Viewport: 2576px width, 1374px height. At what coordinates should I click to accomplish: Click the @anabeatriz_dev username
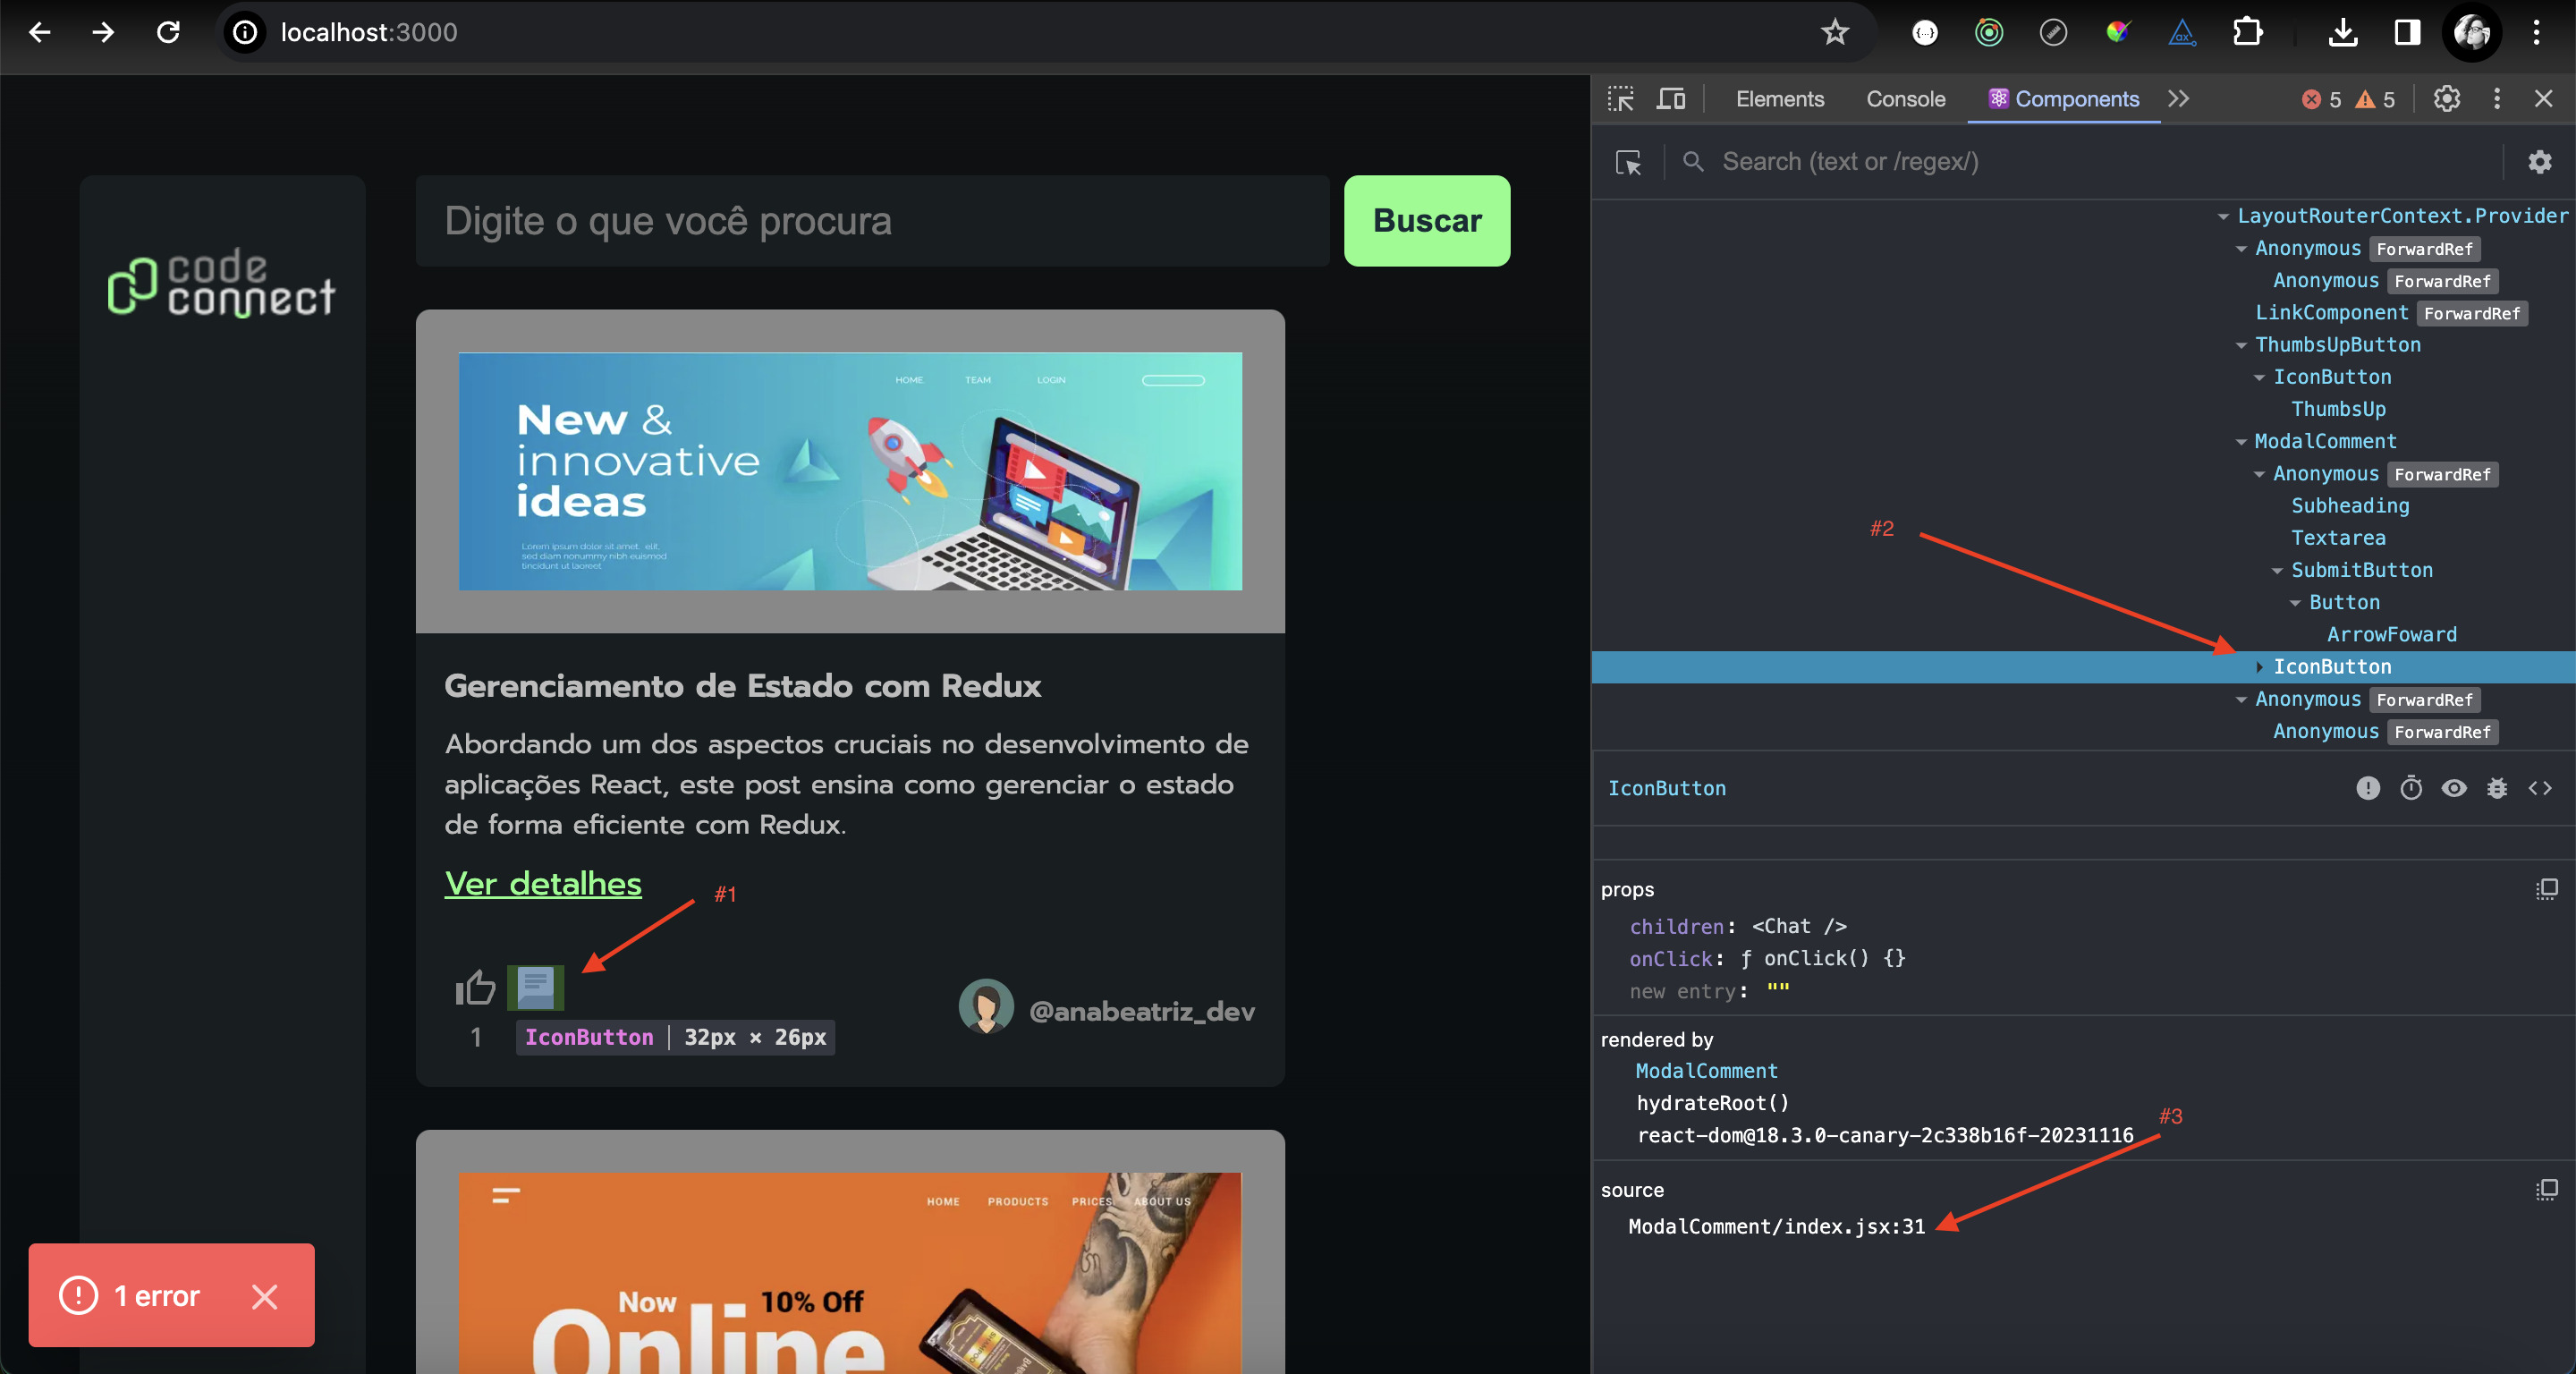click(1141, 1012)
